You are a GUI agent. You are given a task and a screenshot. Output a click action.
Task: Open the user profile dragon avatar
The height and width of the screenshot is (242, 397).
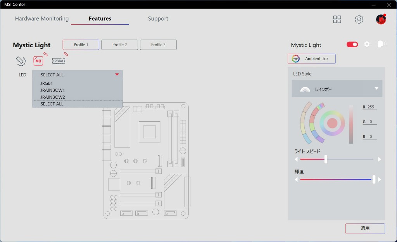point(381,19)
